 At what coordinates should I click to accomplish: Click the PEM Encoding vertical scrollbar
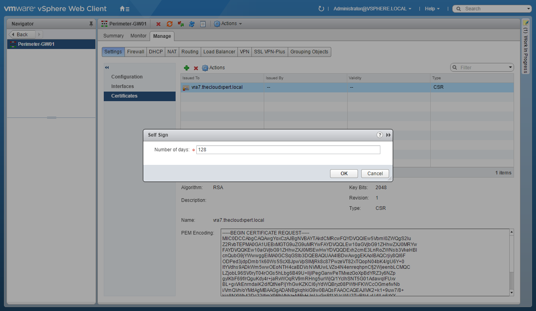(512, 263)
